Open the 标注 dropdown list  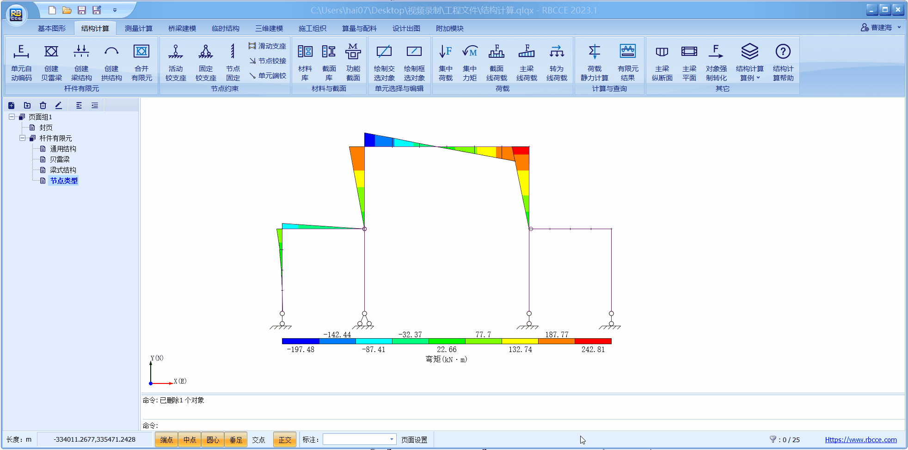click(x=391, y=439)
